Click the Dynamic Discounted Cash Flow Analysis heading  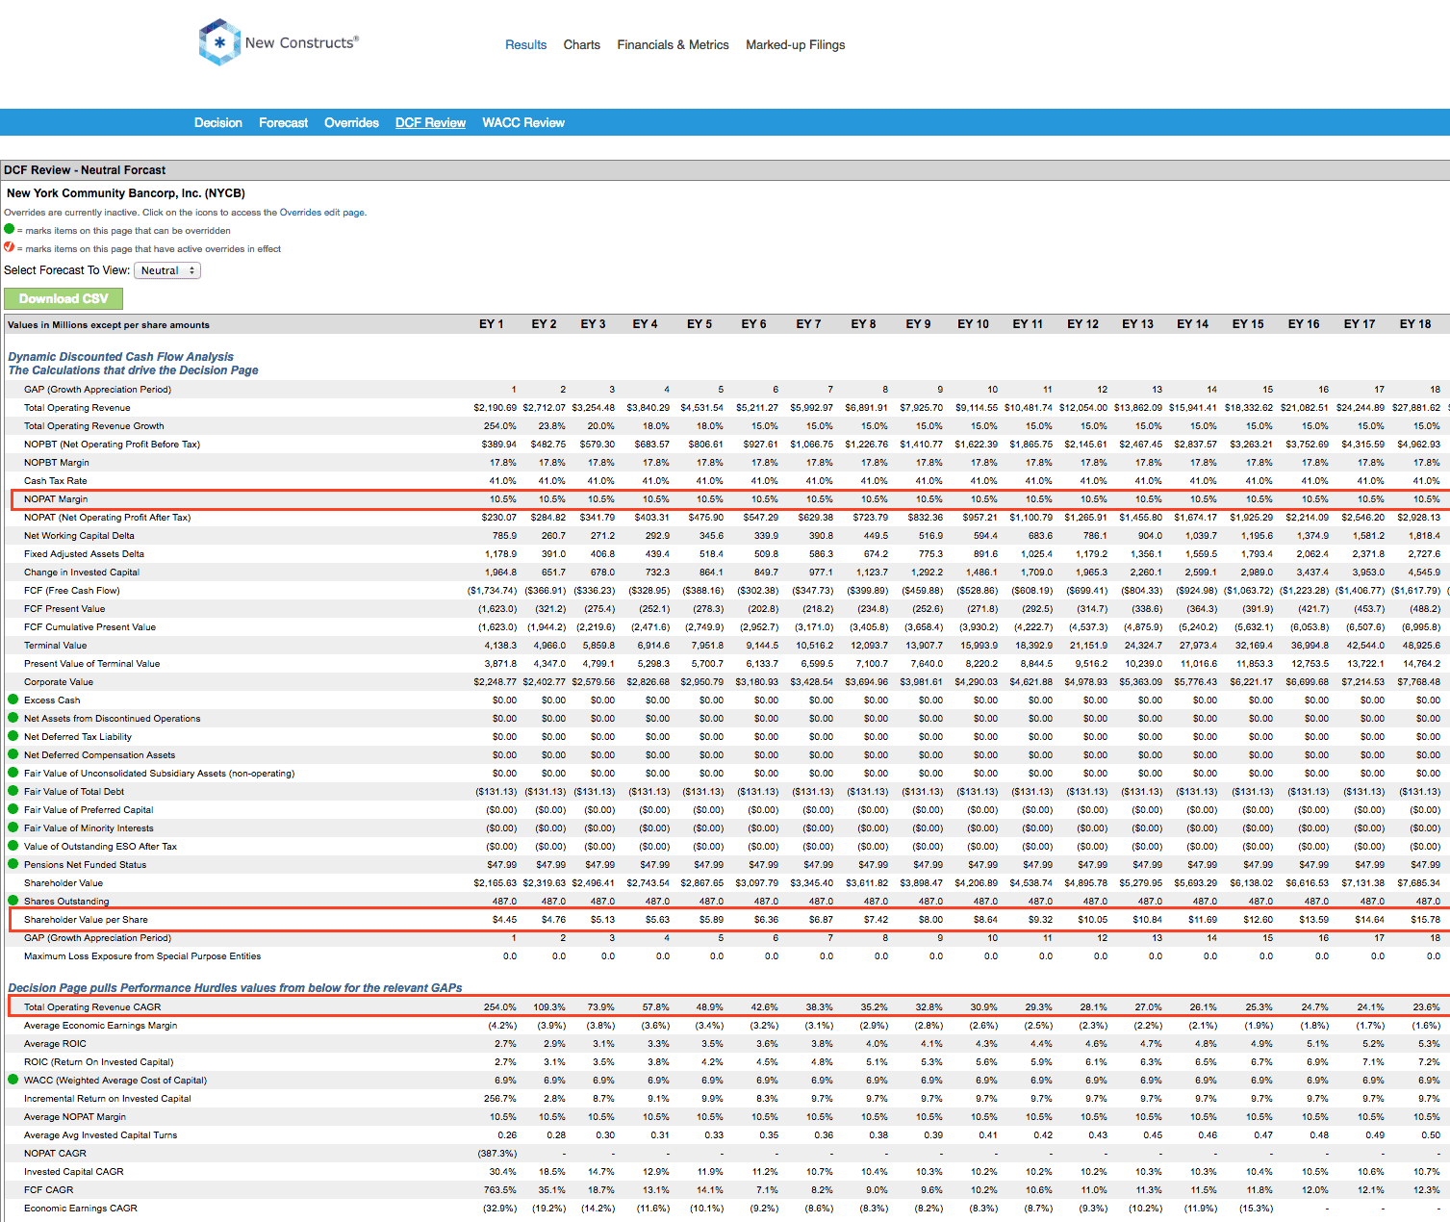click(x=121, y=357)
